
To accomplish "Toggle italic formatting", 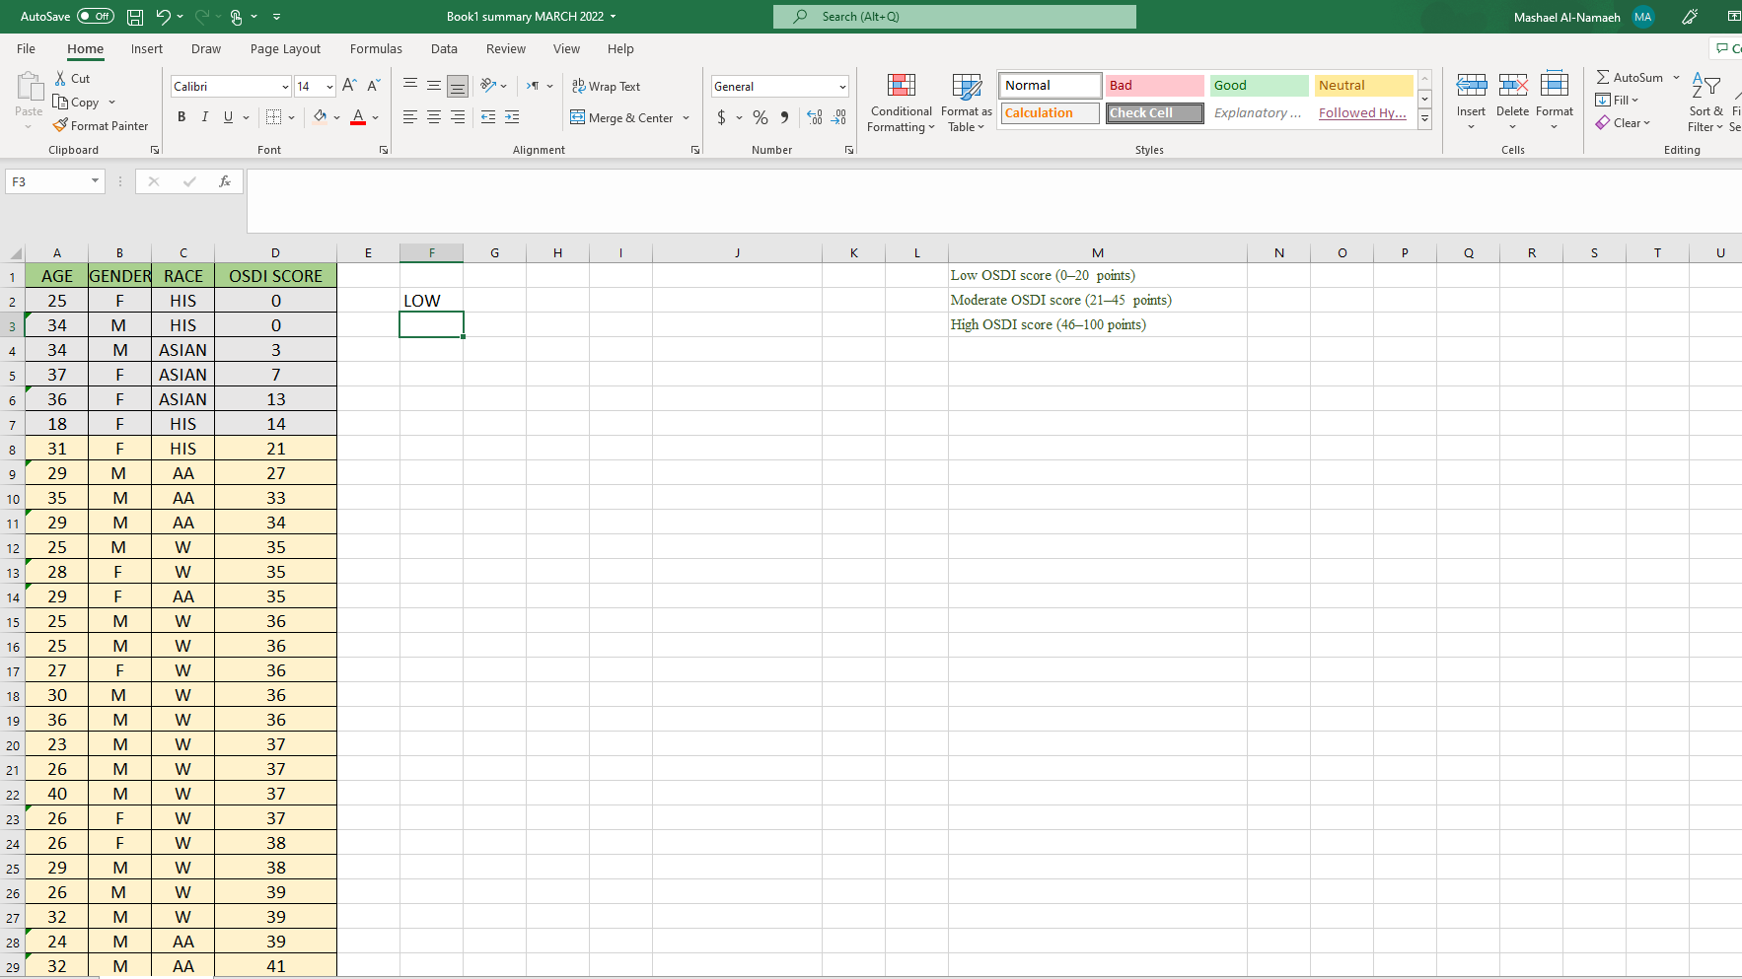I will tap(205, 117).
